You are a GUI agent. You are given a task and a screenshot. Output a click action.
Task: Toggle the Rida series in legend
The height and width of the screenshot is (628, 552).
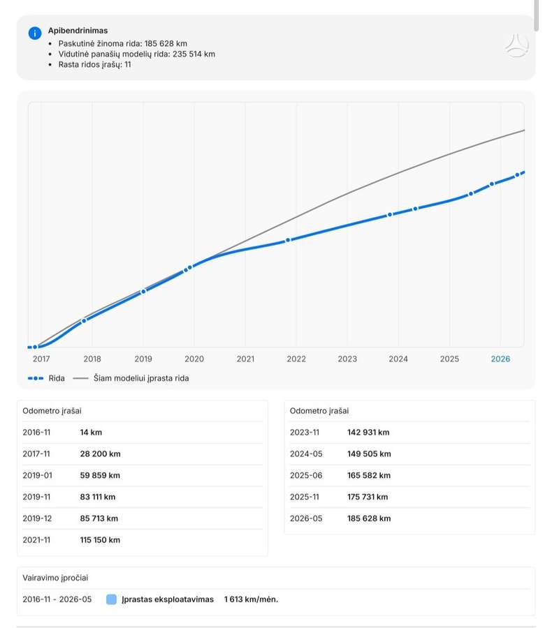[x=46, y=378]
